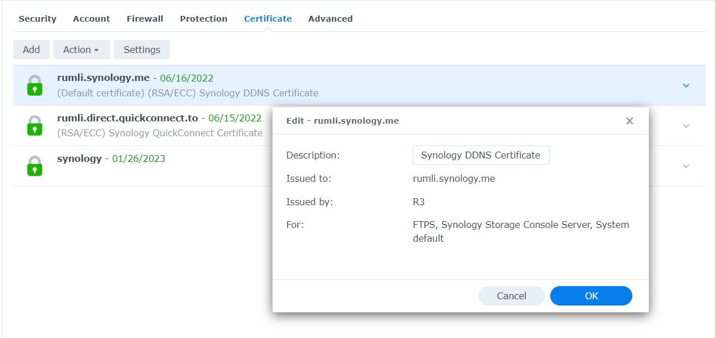Click the Description input field
The width and height of the screenshot is (715, 338).
coord(481,155)
